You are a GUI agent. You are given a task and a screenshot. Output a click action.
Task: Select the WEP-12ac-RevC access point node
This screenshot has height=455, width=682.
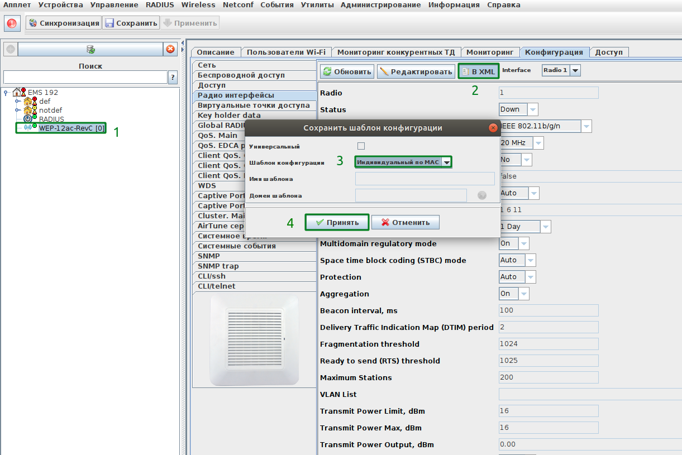click(x=71, y=128)
